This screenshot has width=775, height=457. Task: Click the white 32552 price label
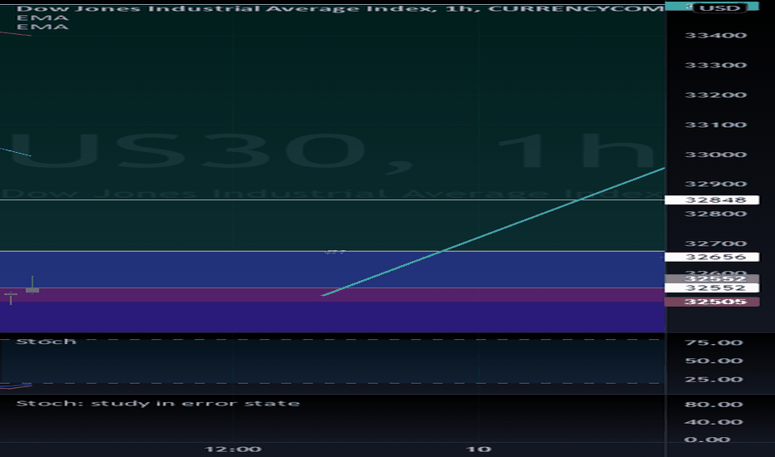pyautogui.click(x=712, y=288)
